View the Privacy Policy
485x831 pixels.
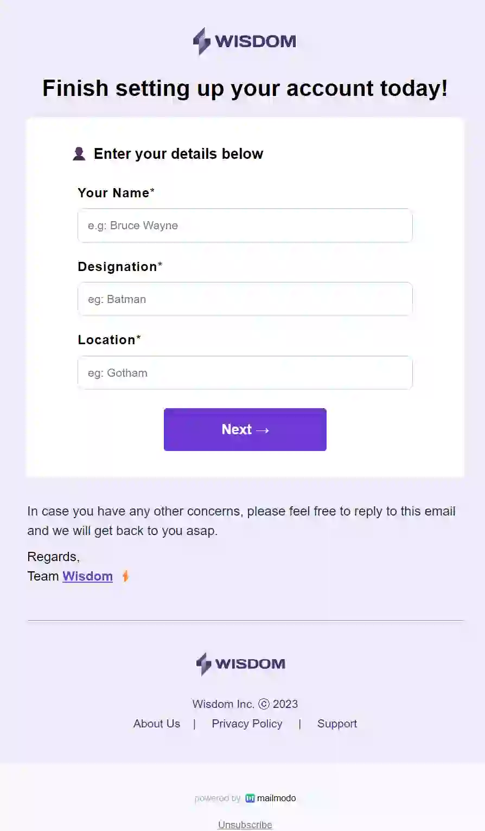[x=247, y=724]
